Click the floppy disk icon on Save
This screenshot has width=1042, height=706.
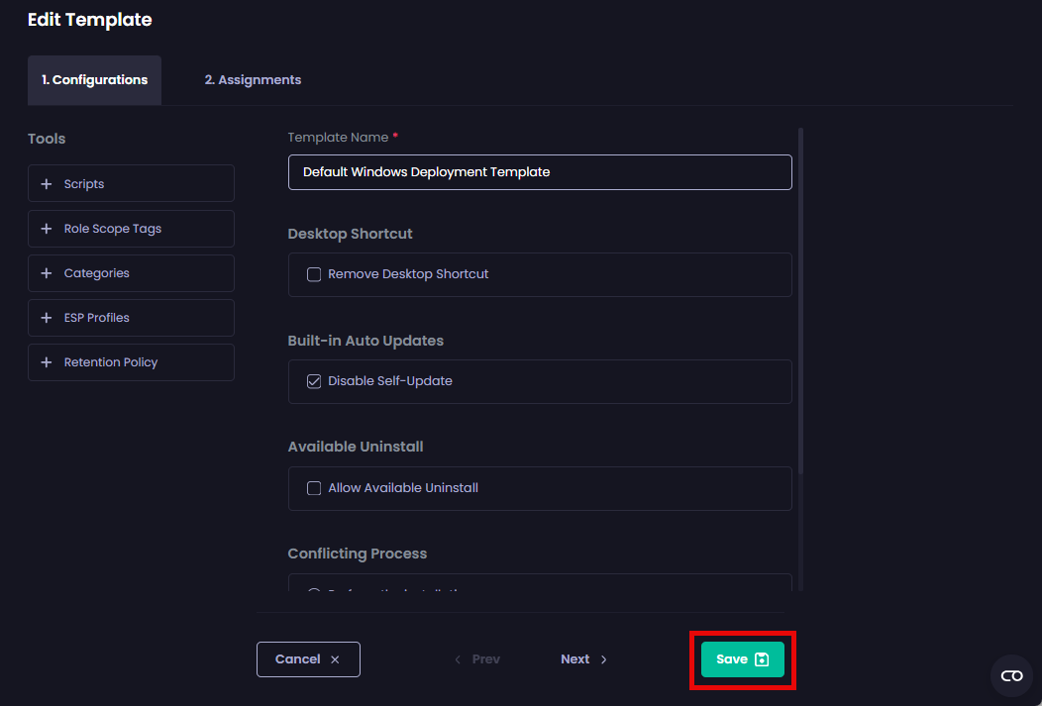[762, 659]
